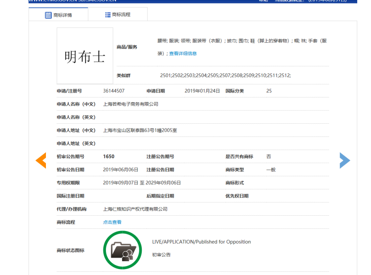Open the 点击查看 trademark flow link

coord(112,222)
